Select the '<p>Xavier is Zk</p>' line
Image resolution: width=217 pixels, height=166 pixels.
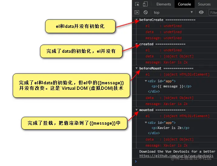170,128
